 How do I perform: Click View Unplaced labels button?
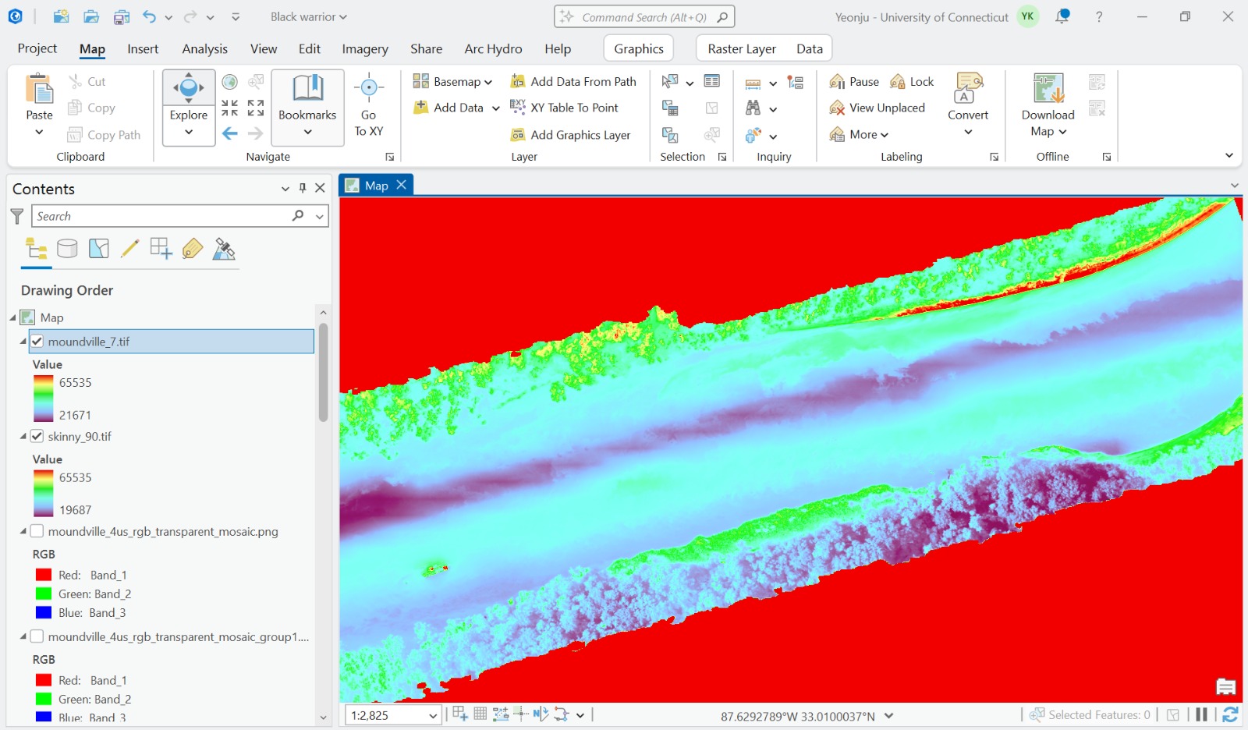[877, 108]
